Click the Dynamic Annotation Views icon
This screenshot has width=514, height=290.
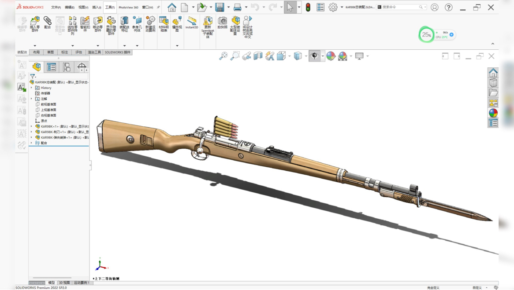coord(270,56)
